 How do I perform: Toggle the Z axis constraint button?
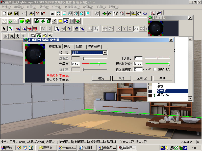130,29
